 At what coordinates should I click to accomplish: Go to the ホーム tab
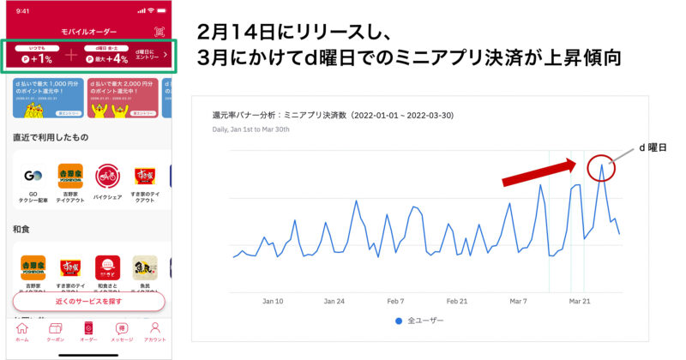[x=22, y=332]
